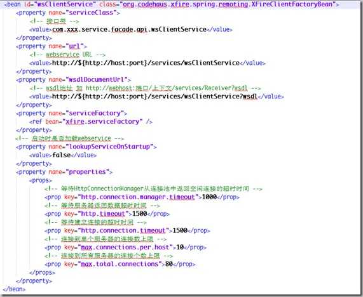
Task: Click the 1500 value of http.connection.timeout
Action: (180, 230)
